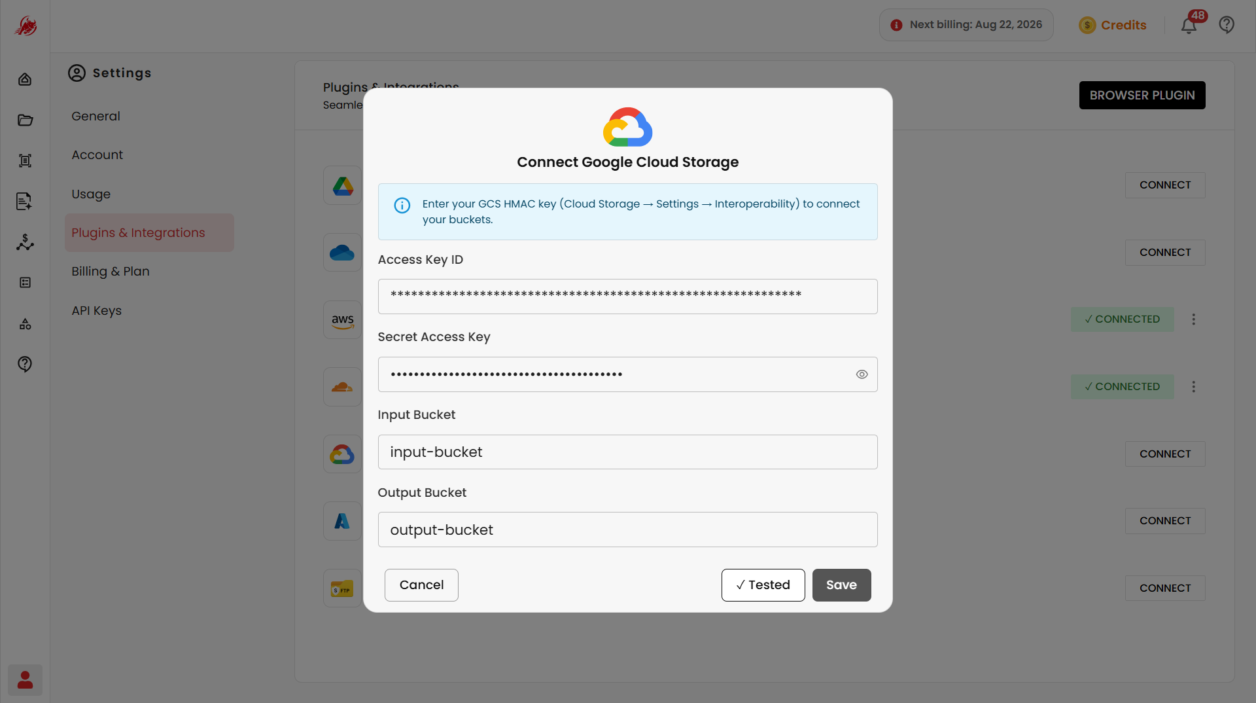Click the Settings user icon heading
Viewport: 1256px width, 703px height.
[77, 73]
